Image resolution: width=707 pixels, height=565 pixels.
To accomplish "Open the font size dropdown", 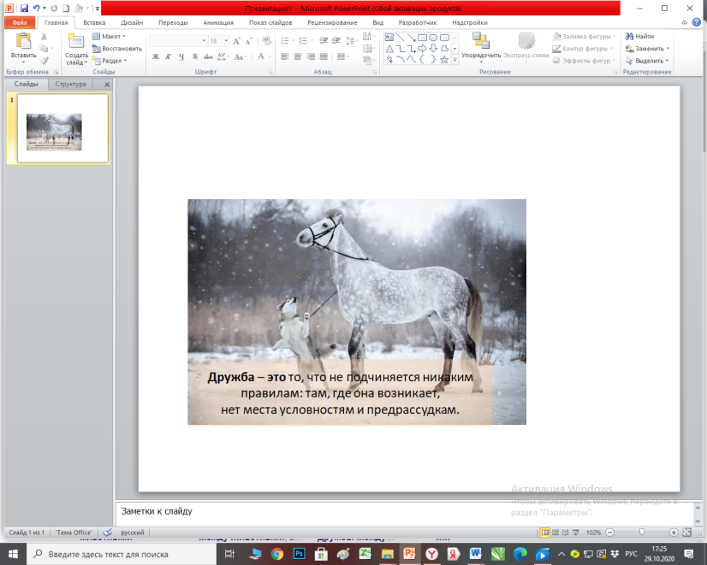I will 226,40.
